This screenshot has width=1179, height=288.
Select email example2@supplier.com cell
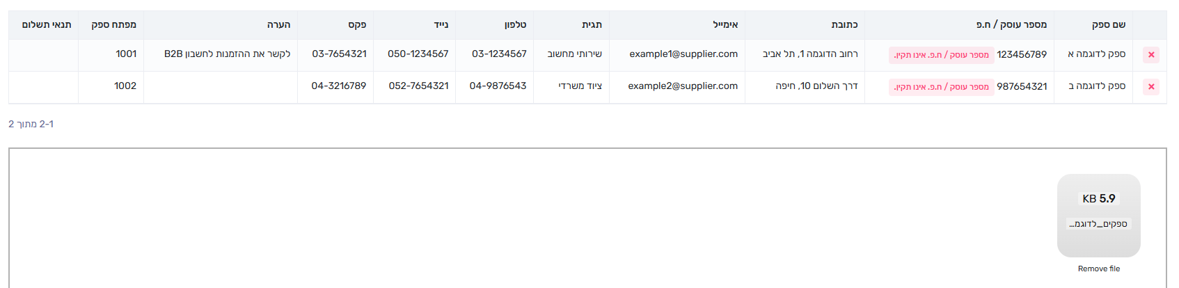pyautogui.click(x=677, y=87)
